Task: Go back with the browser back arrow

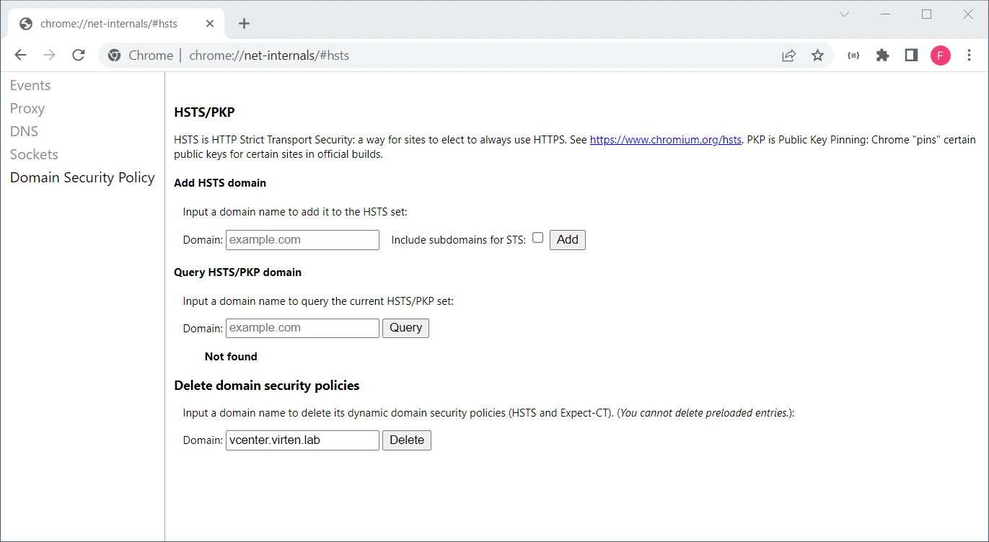Action: pyautogui.click(x=20, y=55)
